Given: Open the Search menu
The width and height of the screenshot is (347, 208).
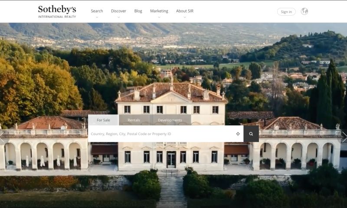Looking at the screenshot, I should click(97, 11).
